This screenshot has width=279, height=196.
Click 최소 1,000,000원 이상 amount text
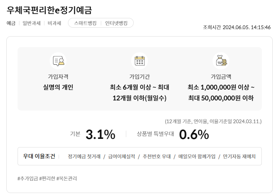pyautogui.click(x=218, y=87)
